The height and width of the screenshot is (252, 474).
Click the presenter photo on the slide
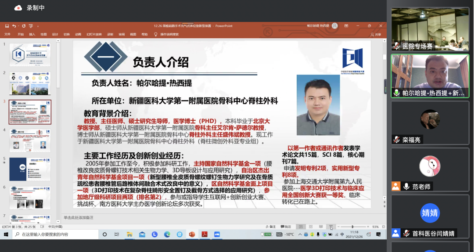318,105
